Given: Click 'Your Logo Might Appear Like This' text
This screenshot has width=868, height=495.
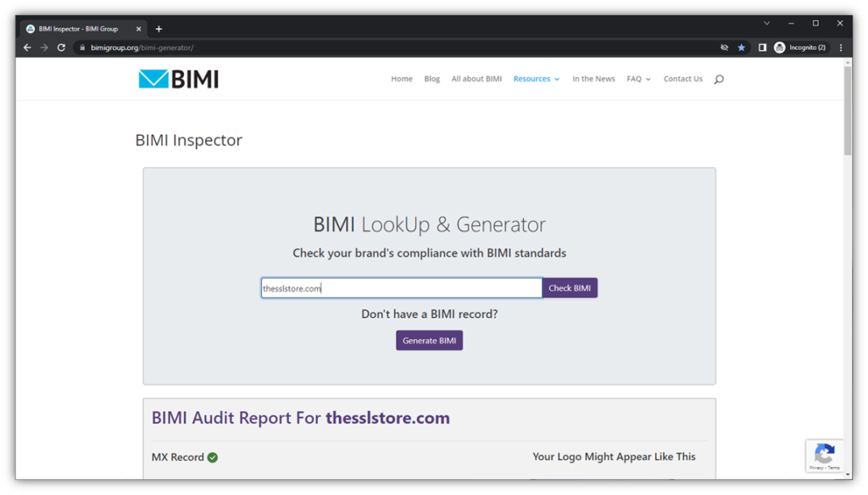Looking at the screenshot, I should pyautogui.click(x=614, y=457).
